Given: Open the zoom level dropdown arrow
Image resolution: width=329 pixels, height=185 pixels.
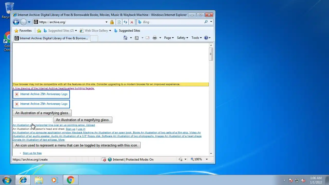Looking at the screenshot, I should pyautogui.click(x=207, y=160).
